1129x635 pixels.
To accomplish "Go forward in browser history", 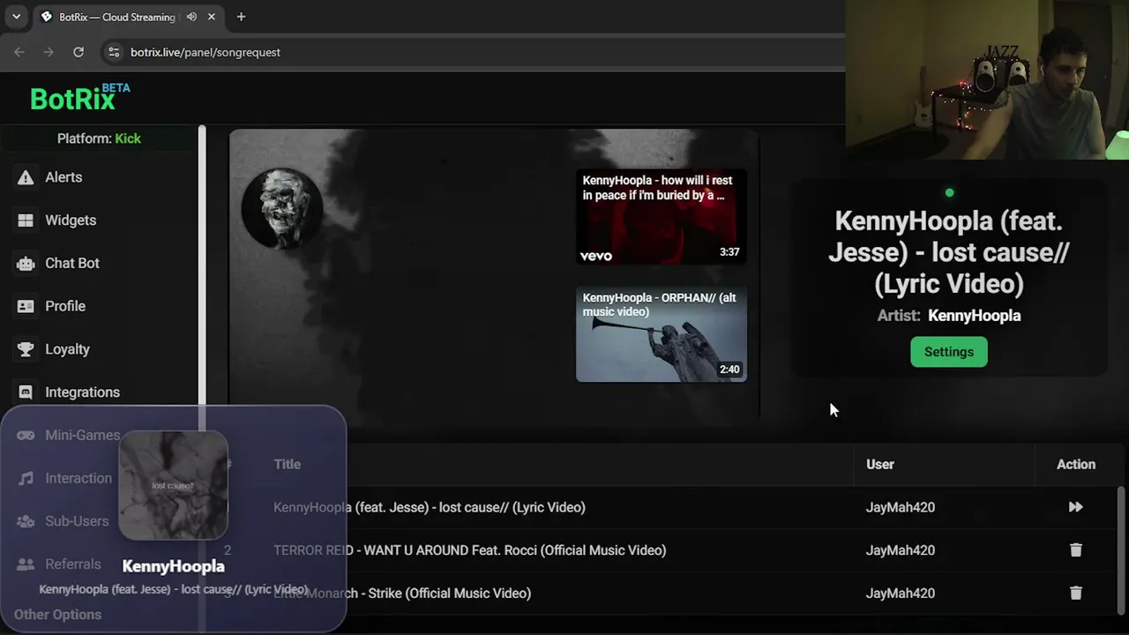I will [x=49, y=52].
